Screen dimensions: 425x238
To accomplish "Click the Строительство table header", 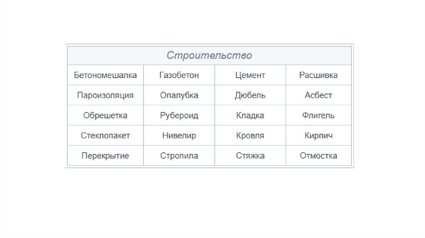I will [209, 56].
